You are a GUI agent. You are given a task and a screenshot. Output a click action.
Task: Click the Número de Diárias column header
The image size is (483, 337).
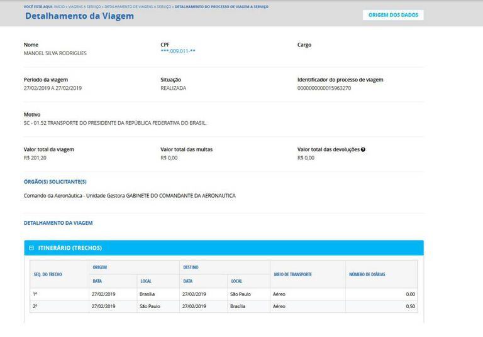(x=367, y=274)
